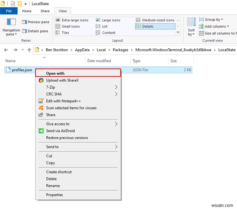Expand chevron after Ben Stockton breadcrumb
Viewport: 237px width, 209px height.
pos(71,50)
